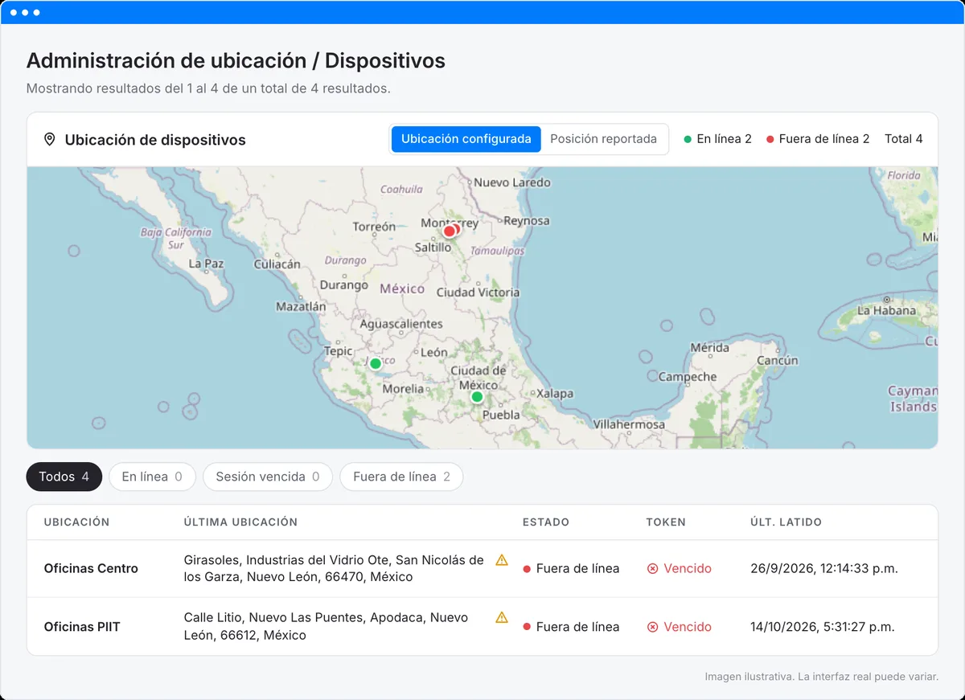Image resolution: width=965 pixels, height=700 pixels.
Task: Click the UBICACIÓN column header
Action: point(76,522)
